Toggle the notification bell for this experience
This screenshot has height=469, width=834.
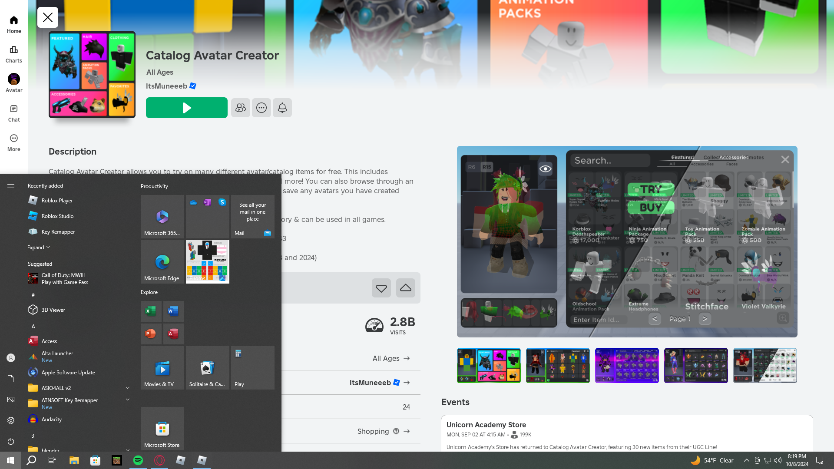coord(282,108)
